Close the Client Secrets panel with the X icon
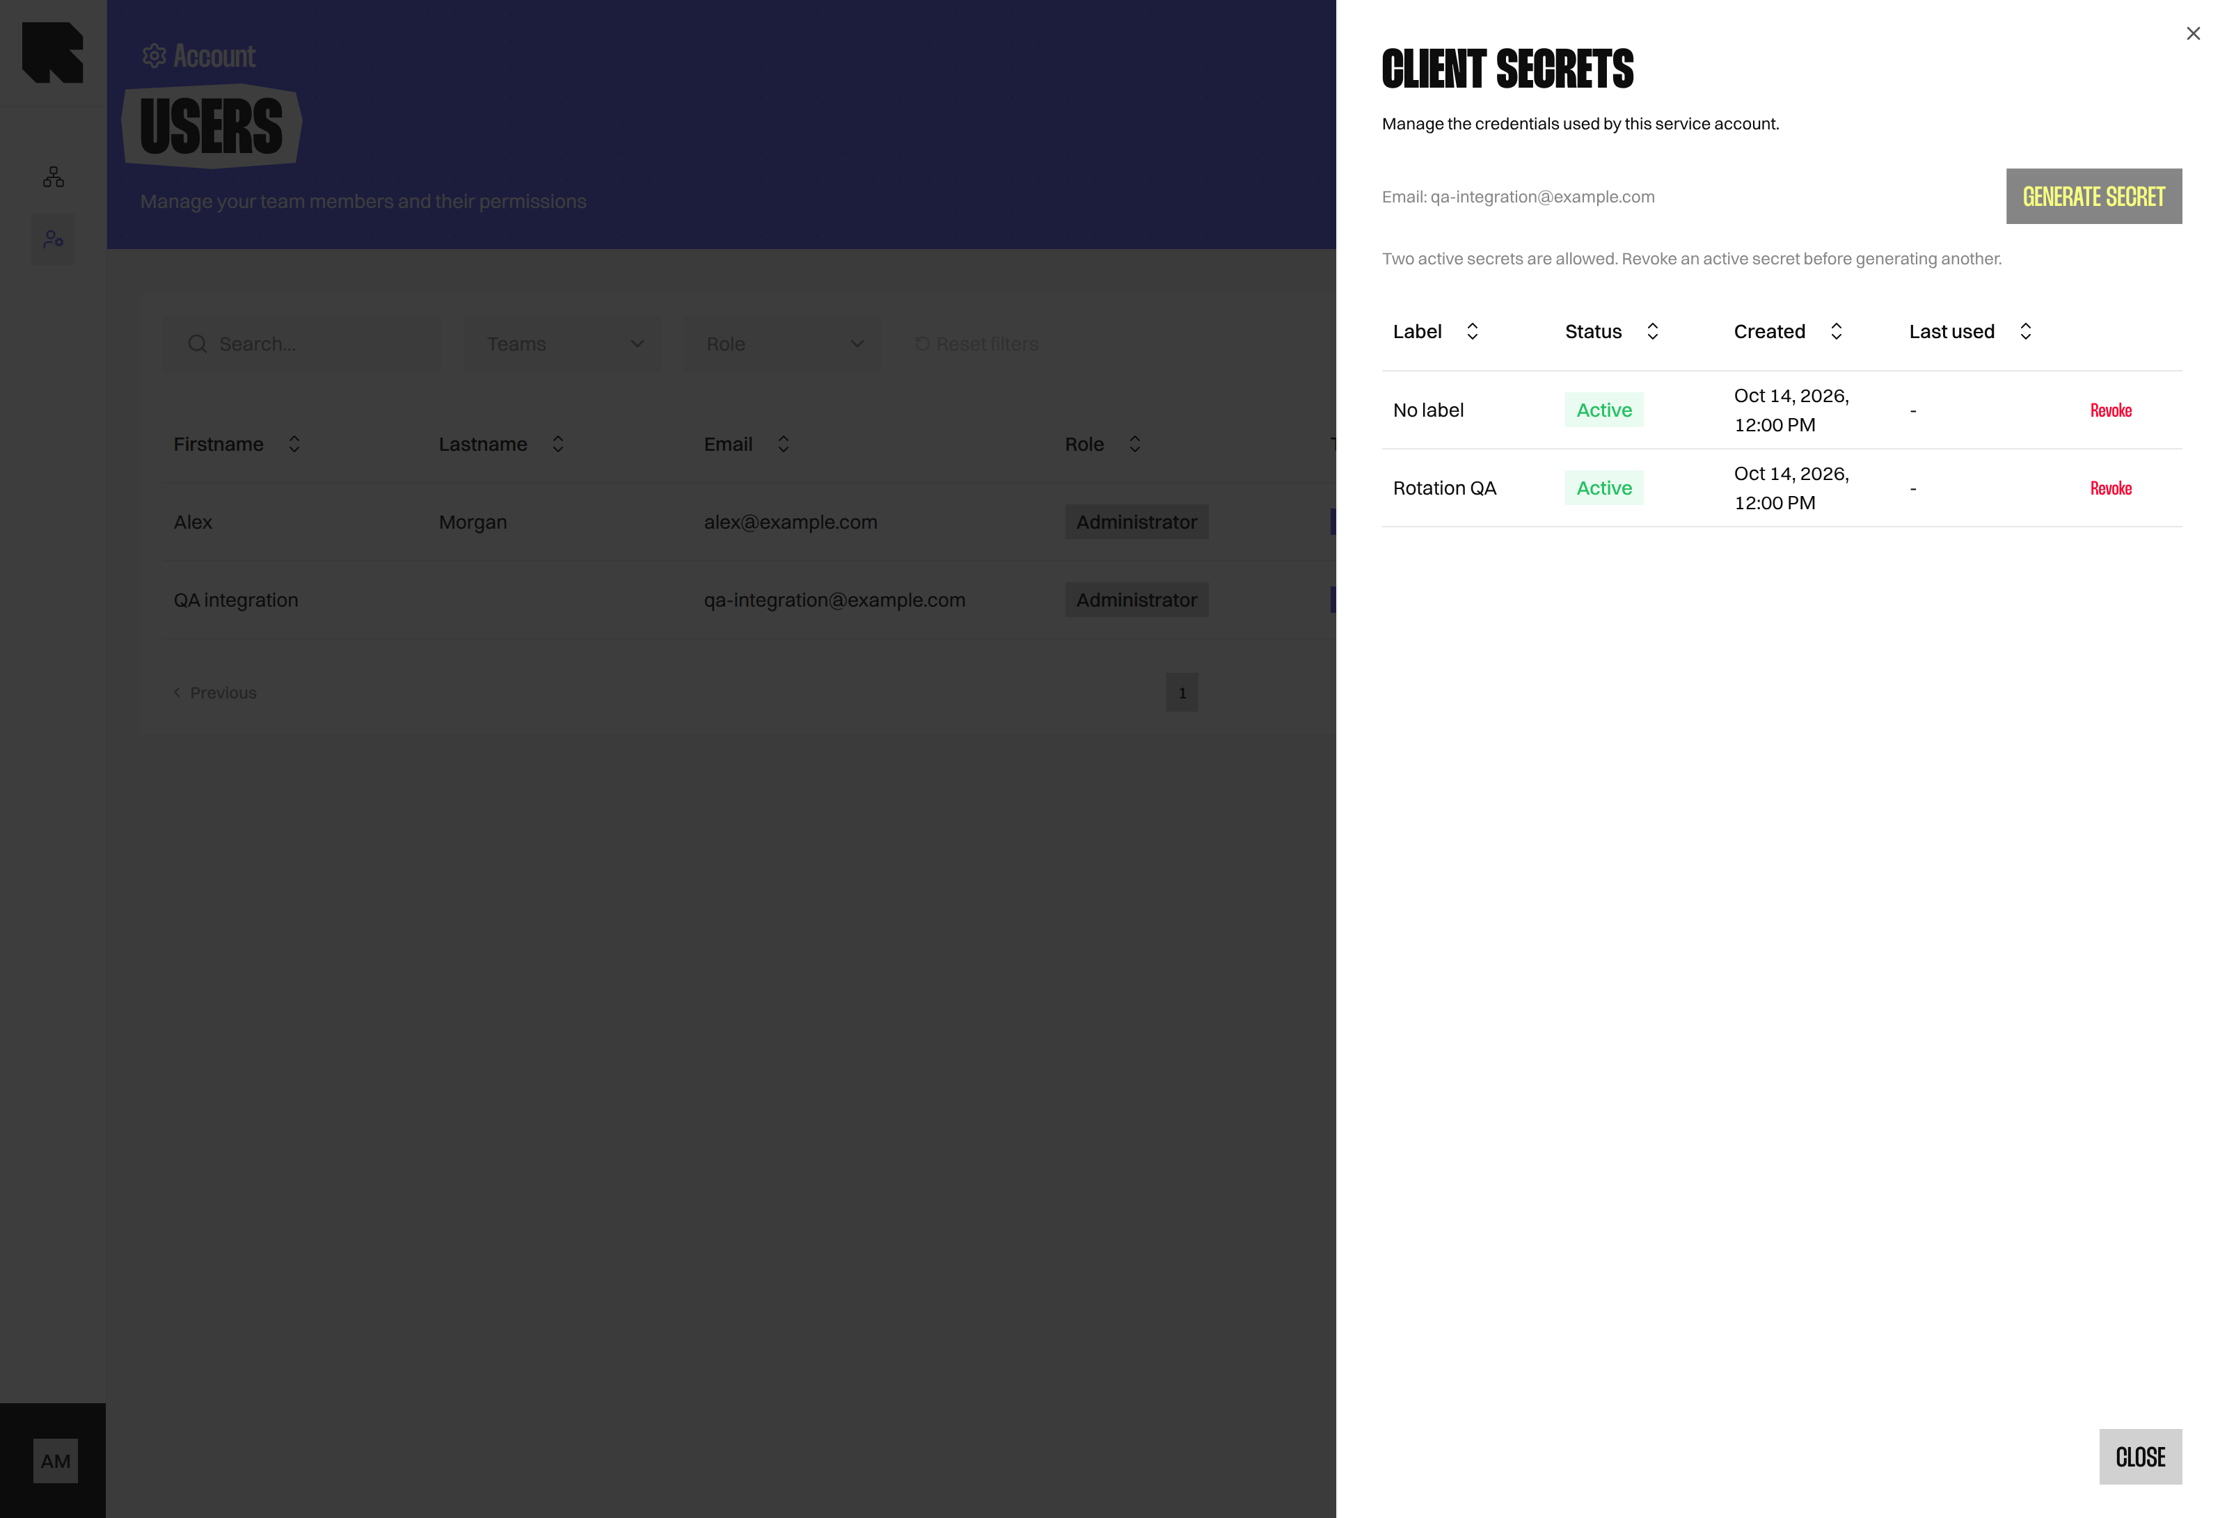 tap(2192, 33)
